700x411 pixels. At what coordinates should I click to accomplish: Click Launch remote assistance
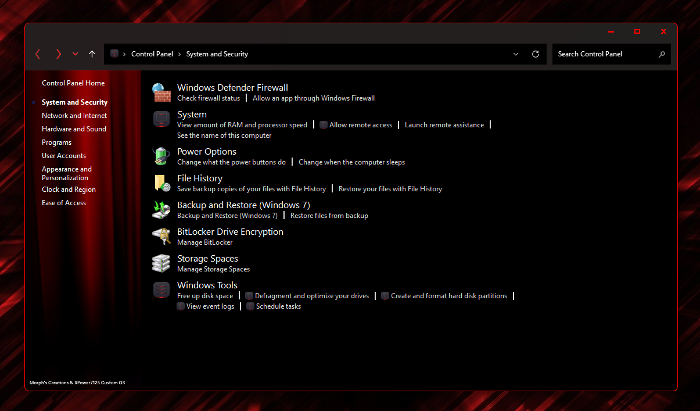click(444, 125)
